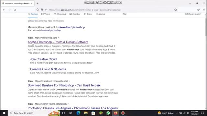Switch to Shopping results tab
207x116 pixels.
[60, 14]
